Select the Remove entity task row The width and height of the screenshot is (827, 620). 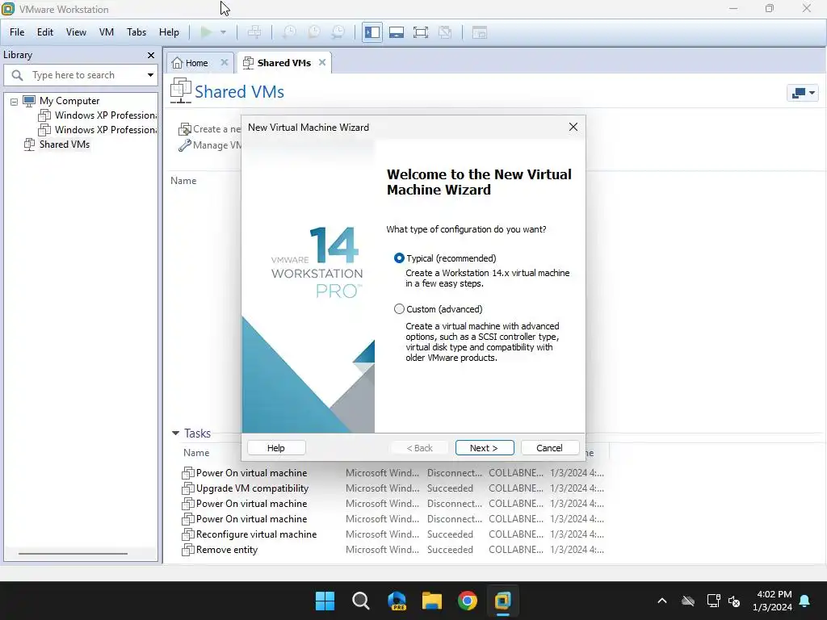pyautogui.click(x=393, y=549)
